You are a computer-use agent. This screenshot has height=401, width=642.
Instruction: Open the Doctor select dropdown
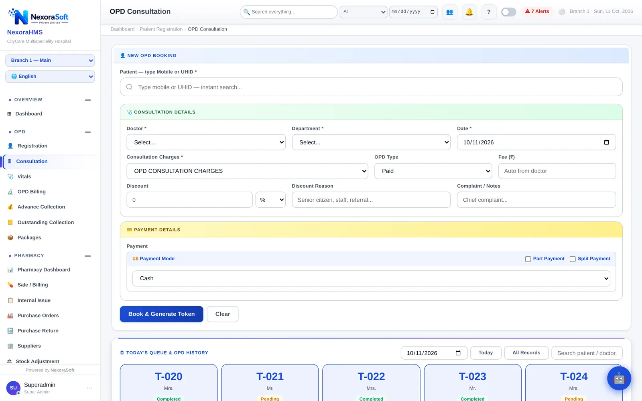point(206,142)
